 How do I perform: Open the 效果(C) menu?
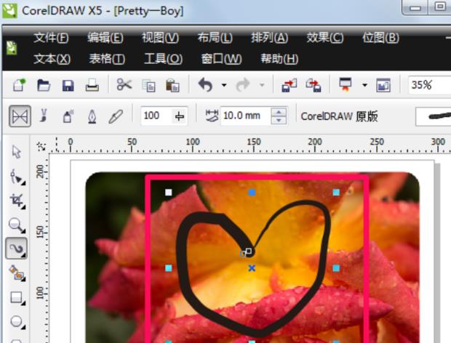click(324, 38)
